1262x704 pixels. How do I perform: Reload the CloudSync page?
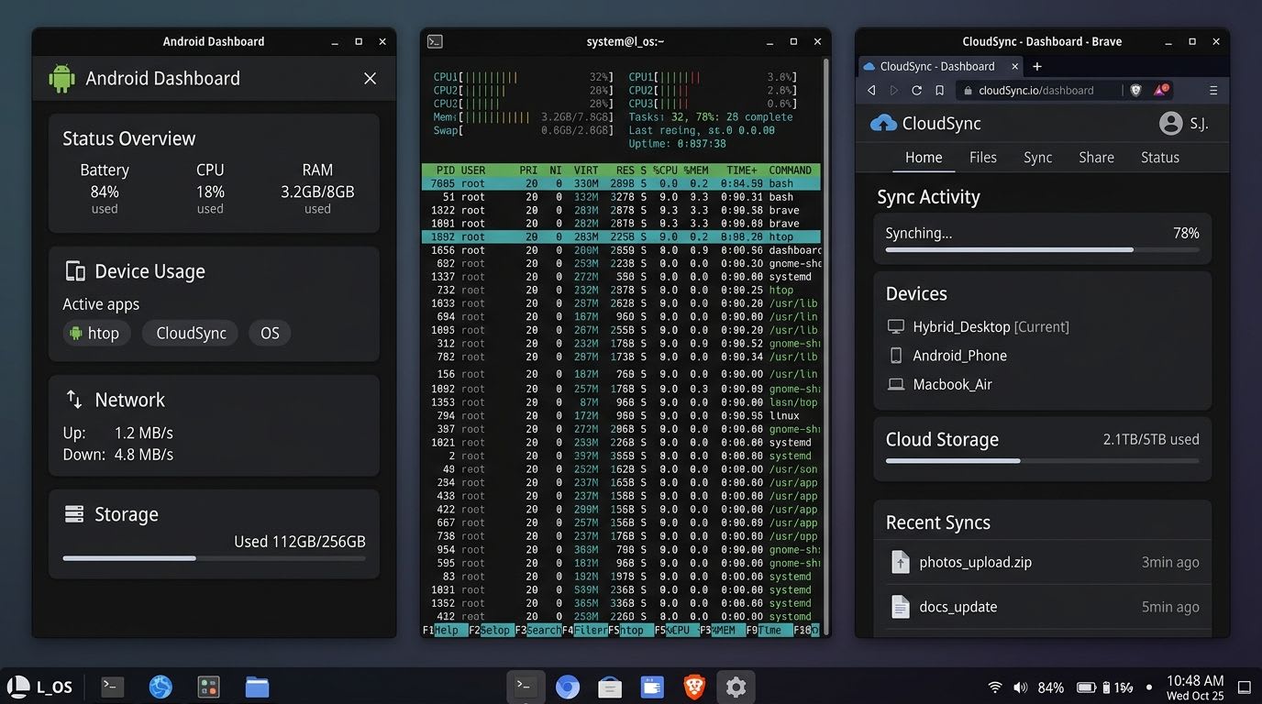[x=916, y=90]
